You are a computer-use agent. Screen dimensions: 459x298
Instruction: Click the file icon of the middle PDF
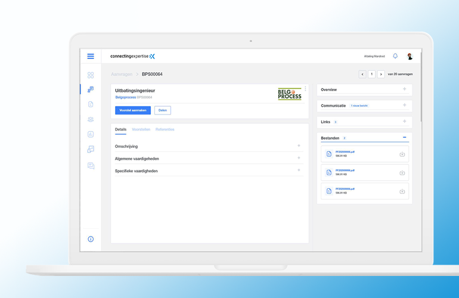pos(329,172)
